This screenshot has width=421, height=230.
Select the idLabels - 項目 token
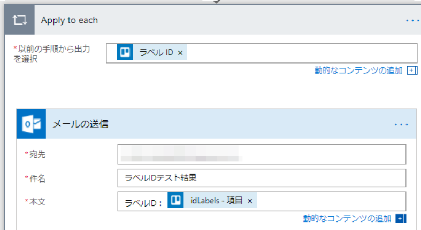click(x=212, y=200)
